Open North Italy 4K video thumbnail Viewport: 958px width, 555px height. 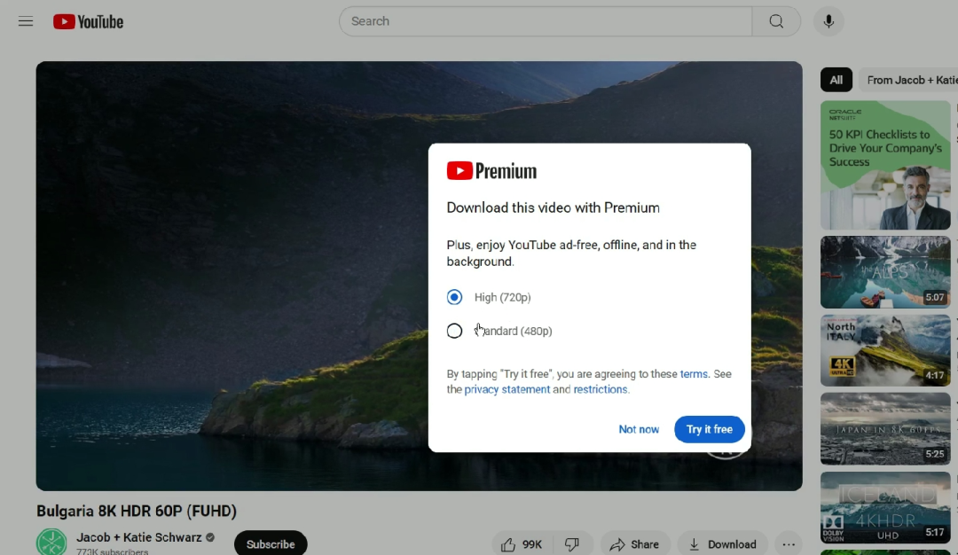(x=885, y=350)
